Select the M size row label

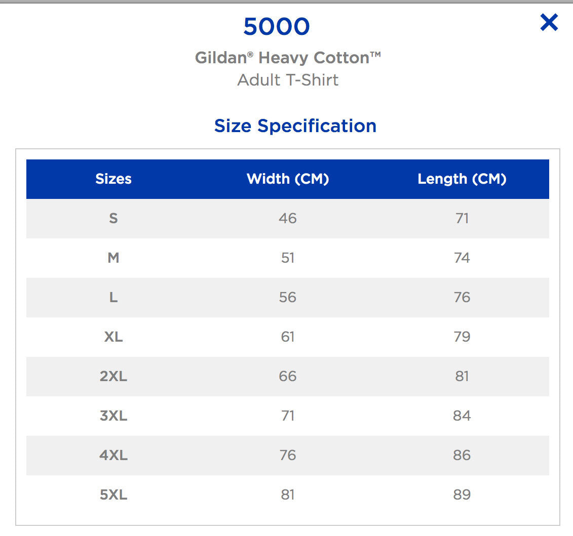pyautogui.click(x=113, y=258)
